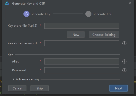Create a New key store file
136x96 pixels.
click(x=76, y=35)
